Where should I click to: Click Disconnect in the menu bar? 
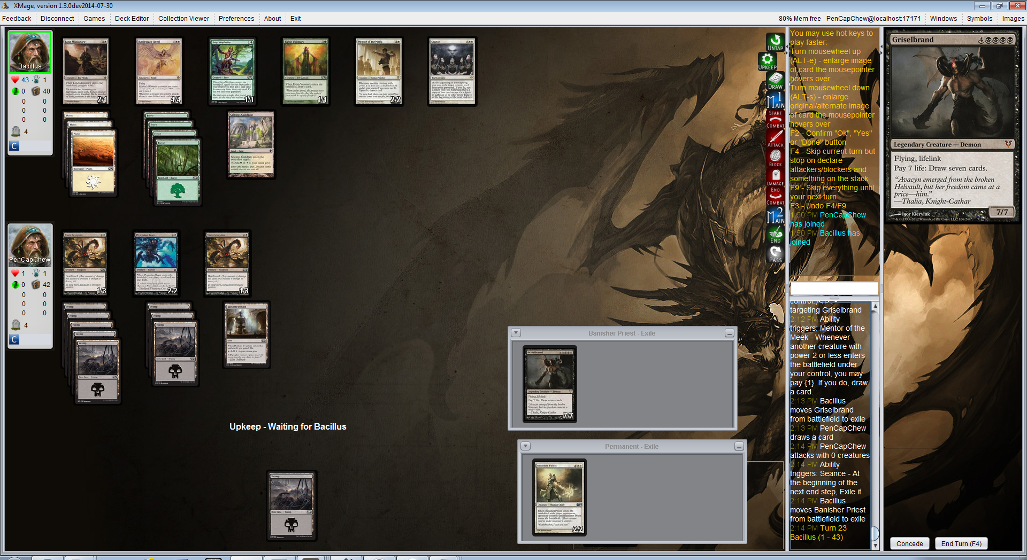click(57, 18)
